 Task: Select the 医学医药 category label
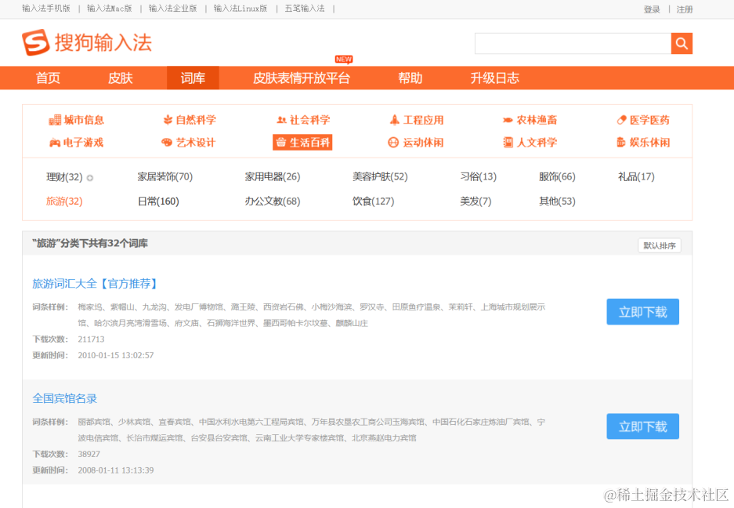(649, 120)
